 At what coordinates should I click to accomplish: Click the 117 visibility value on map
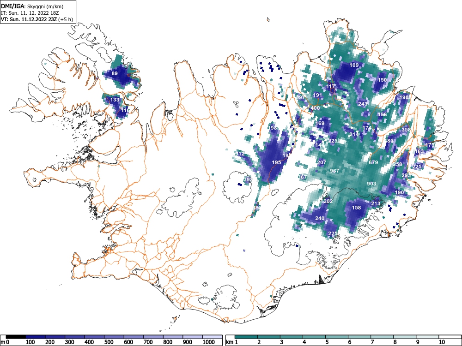[x=331, y=86]
